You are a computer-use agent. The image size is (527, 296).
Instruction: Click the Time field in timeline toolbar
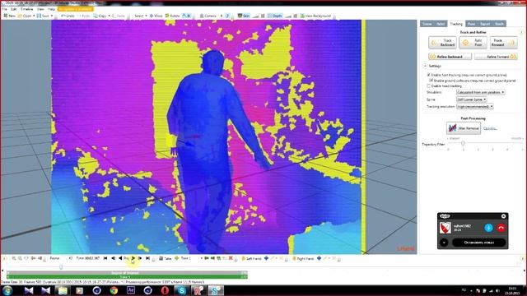pos(88,258)
